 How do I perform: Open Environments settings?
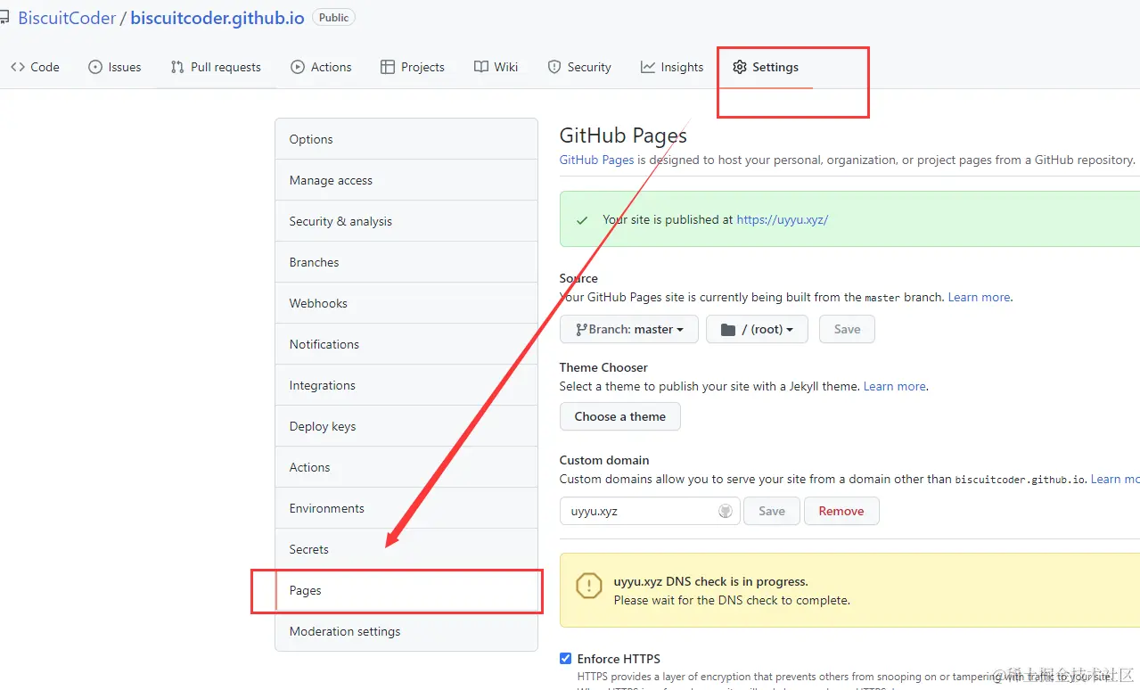pos(406,508)
